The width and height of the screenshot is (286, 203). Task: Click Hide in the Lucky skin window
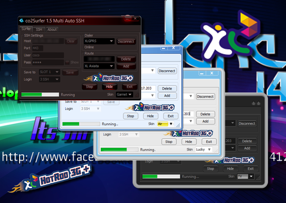[189, 142]
